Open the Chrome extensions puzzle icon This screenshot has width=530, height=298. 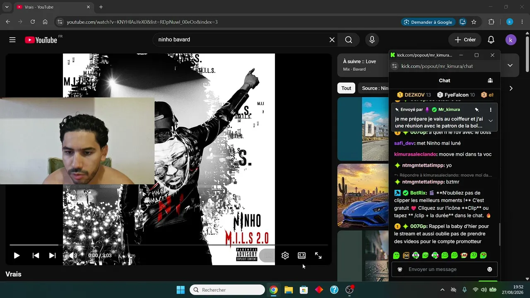pyautogui.click(x=491, y=22)
